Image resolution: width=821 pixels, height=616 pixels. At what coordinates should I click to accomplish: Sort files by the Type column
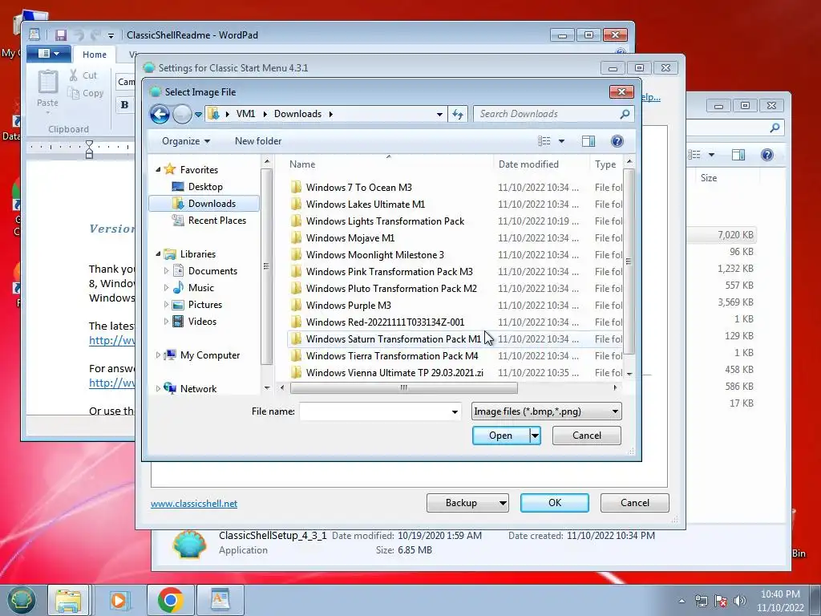coord(605,164)
